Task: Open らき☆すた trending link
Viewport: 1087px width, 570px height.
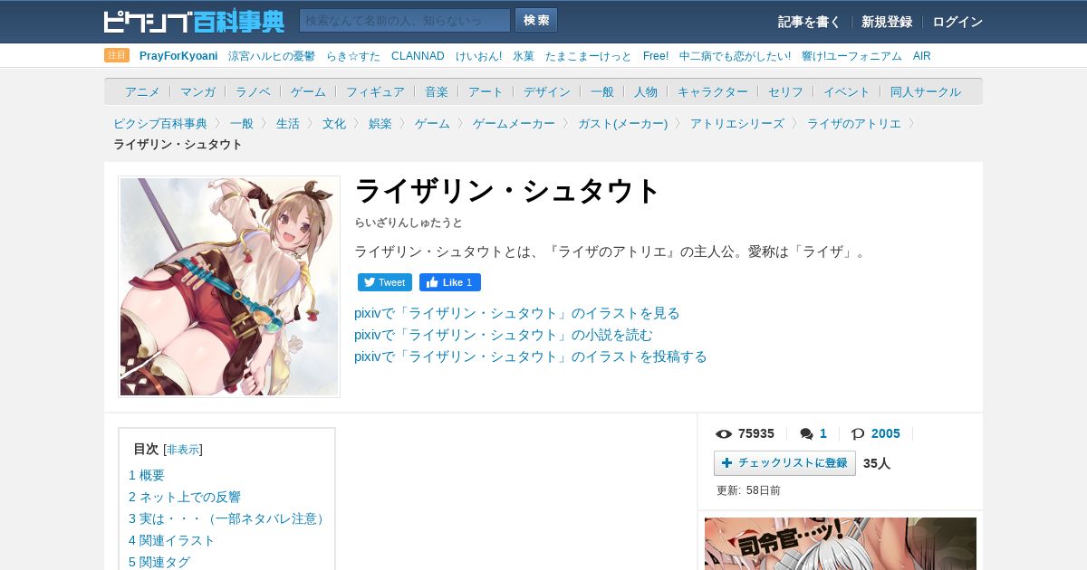Action: (x=353, y=56)
